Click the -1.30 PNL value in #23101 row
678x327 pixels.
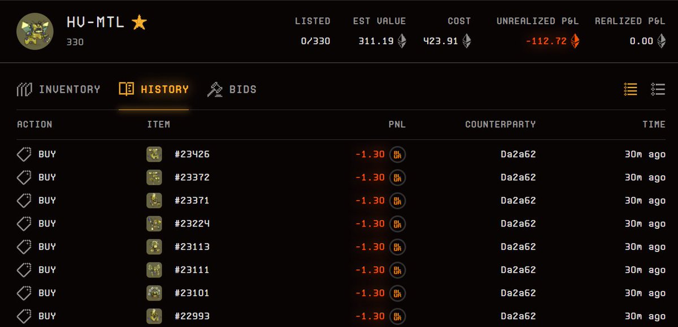pyautogui.click(x=370, y=293)
